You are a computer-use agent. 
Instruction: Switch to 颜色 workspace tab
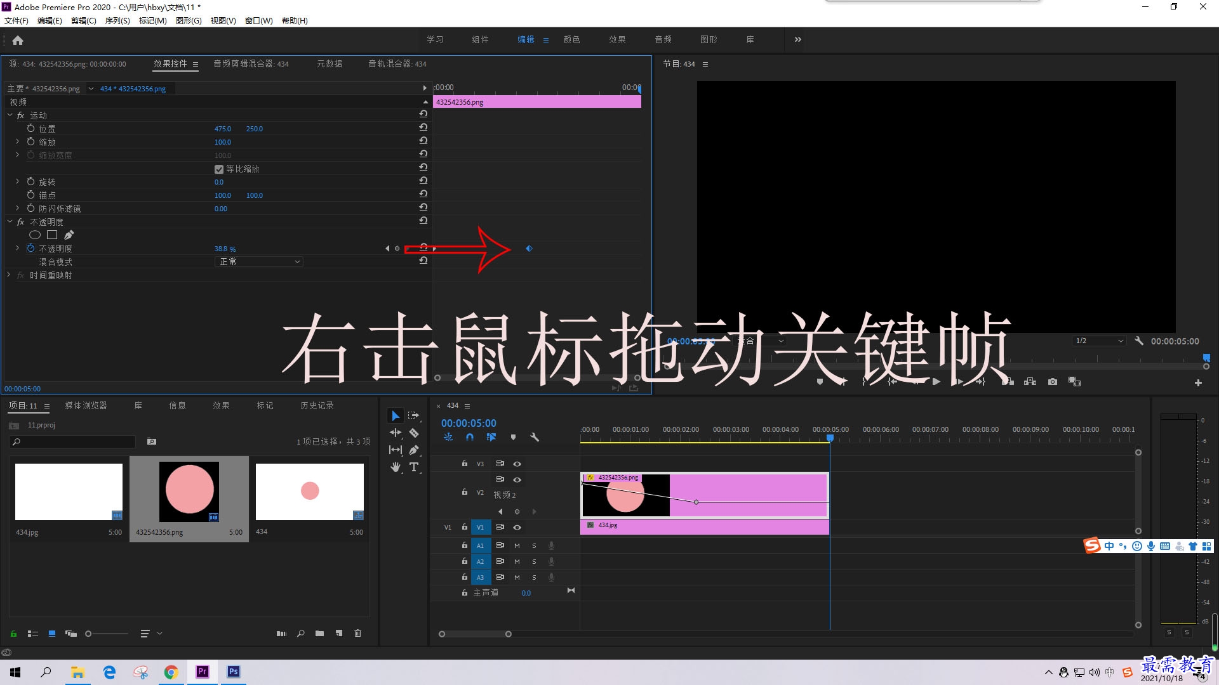click(x=571, y=39)
